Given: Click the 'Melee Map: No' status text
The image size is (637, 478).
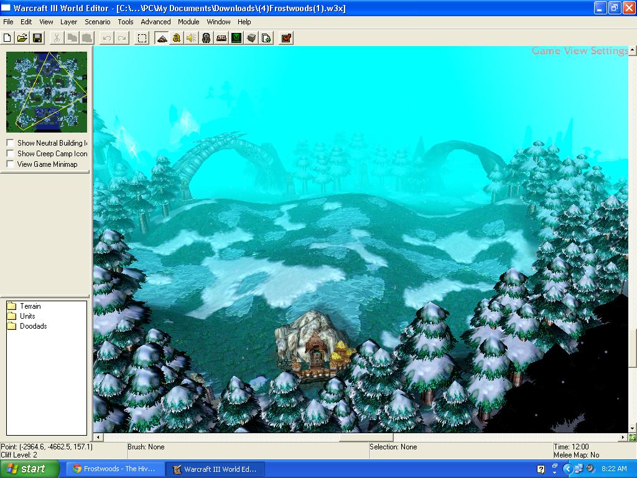Looking at the screenshot, I should [577, 455].
